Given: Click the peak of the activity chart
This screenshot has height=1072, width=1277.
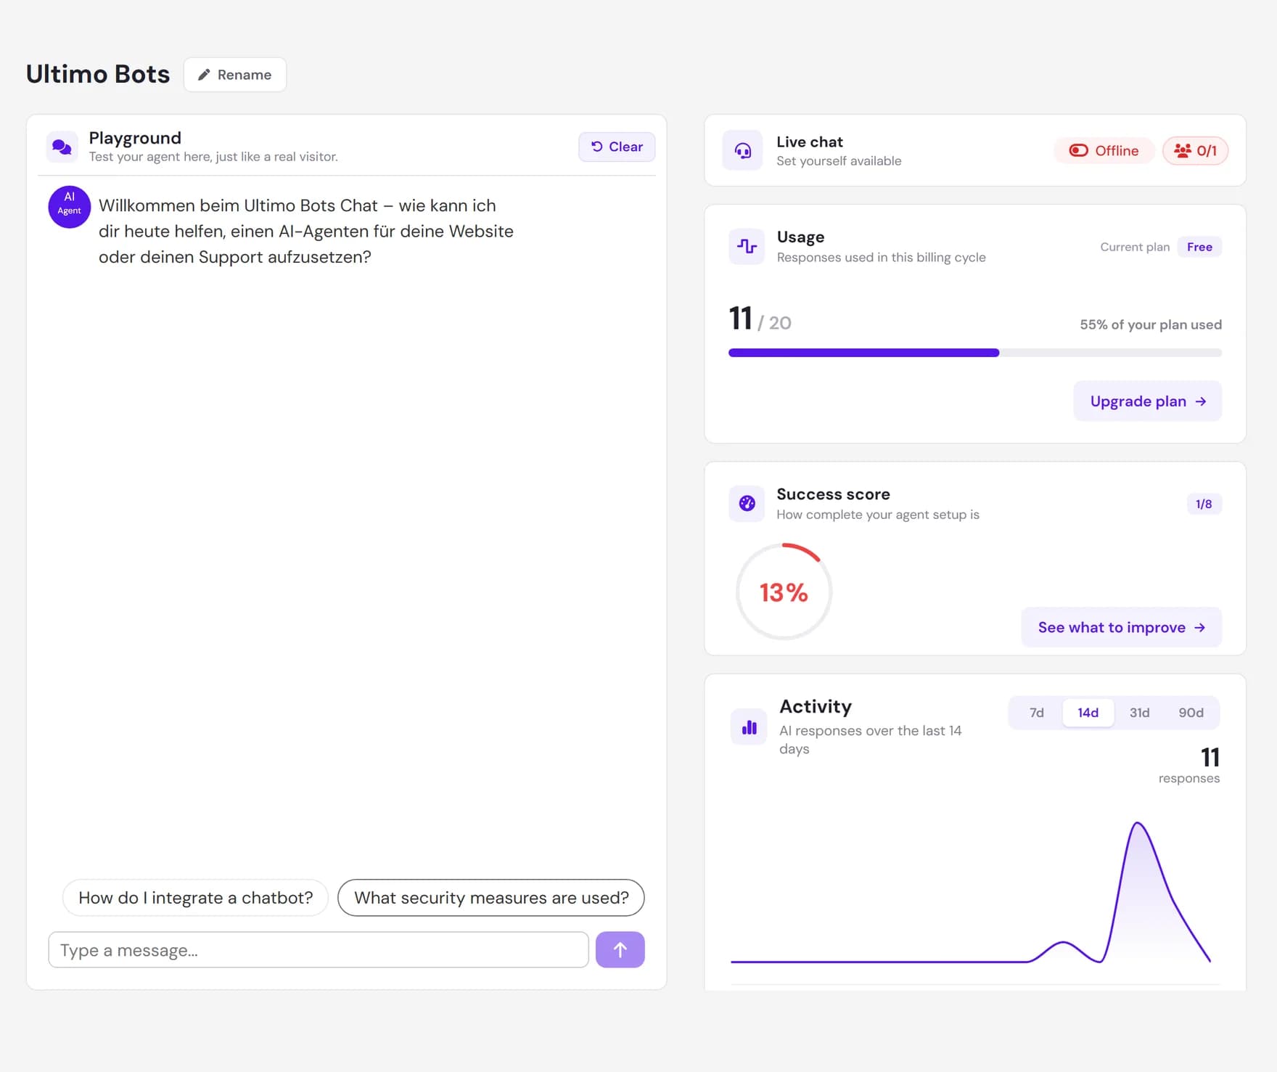Looking at the screenshot, I should click(x=1138, y=824).
